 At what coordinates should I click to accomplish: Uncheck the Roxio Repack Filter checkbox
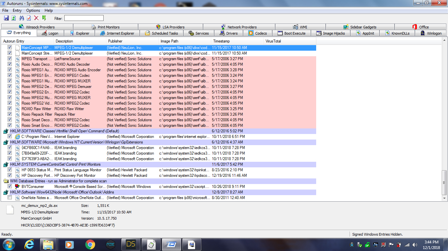(10, 114)
